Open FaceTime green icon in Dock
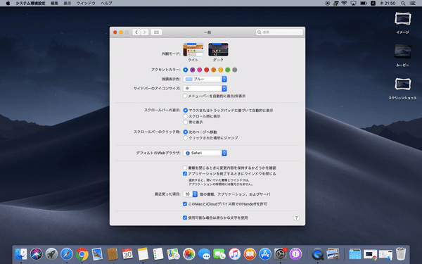 pos(219,254)
